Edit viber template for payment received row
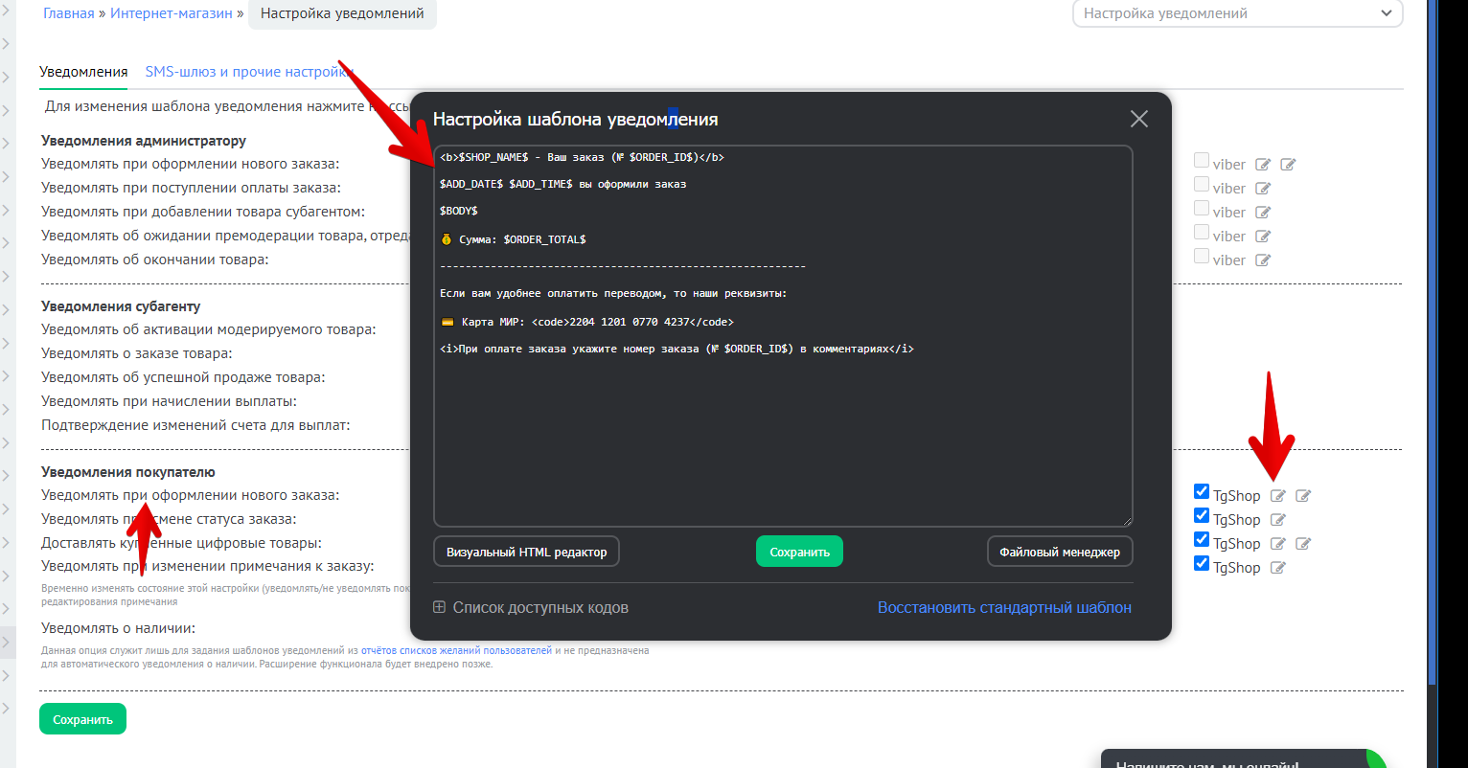The image size is (1468, 768). [1263, 189]
